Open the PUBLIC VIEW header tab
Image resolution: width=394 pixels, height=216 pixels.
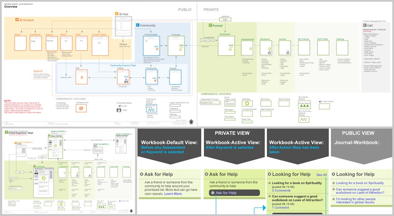click(361, 133)
